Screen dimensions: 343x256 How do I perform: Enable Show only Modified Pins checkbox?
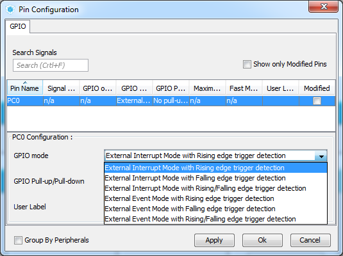pyautogui.click(x=247, y=64)
